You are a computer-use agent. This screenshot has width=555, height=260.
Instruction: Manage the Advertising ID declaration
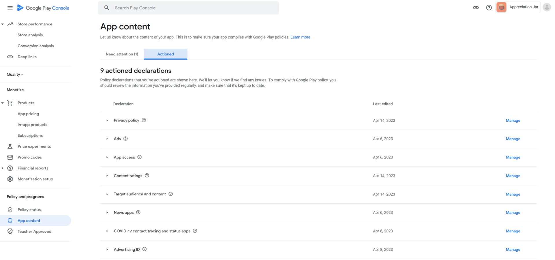click(513, 249)
